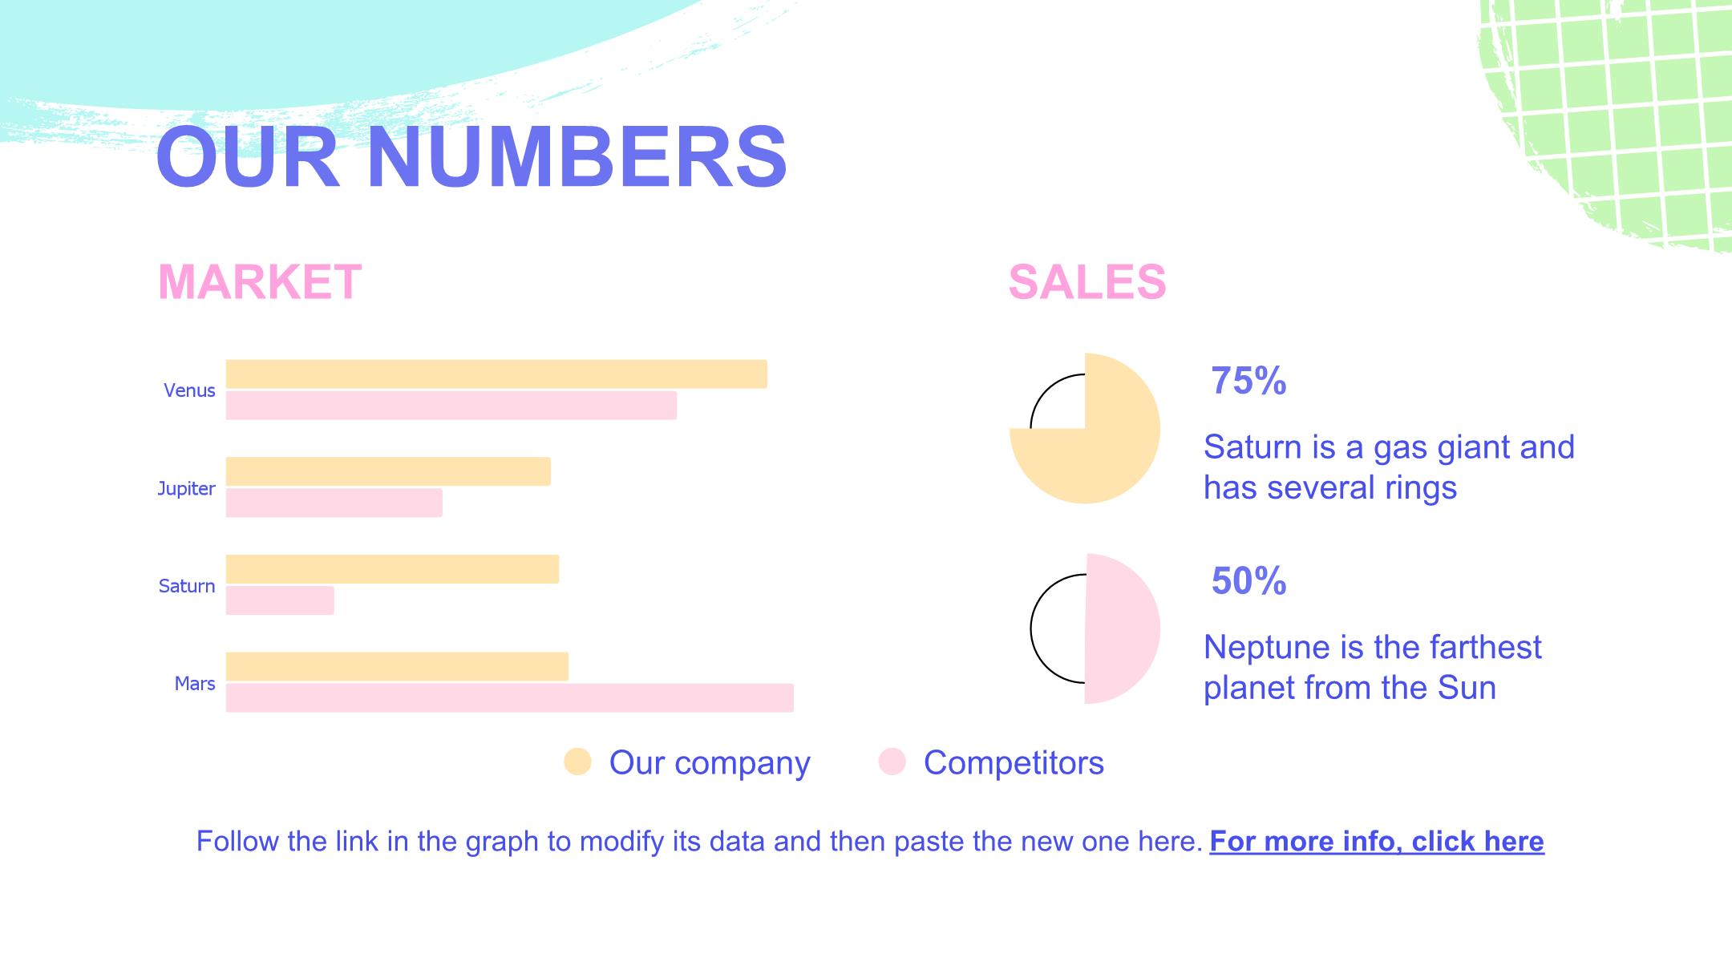Open the 'For more info, click here' link
The height and width of the screenshot is (974, 1732).
pos(1377,841)
